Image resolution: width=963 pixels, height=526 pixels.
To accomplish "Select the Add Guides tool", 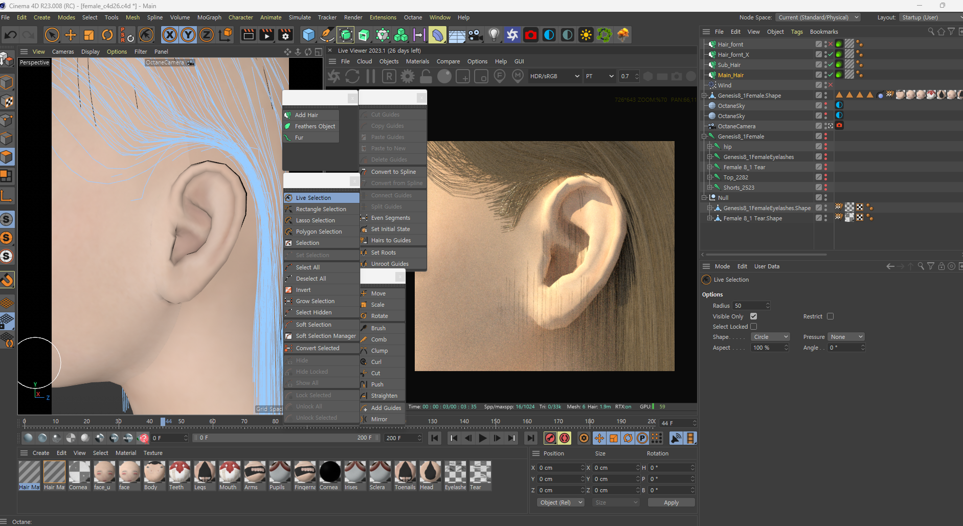I will pyautogui.click(x=382, y=408).
